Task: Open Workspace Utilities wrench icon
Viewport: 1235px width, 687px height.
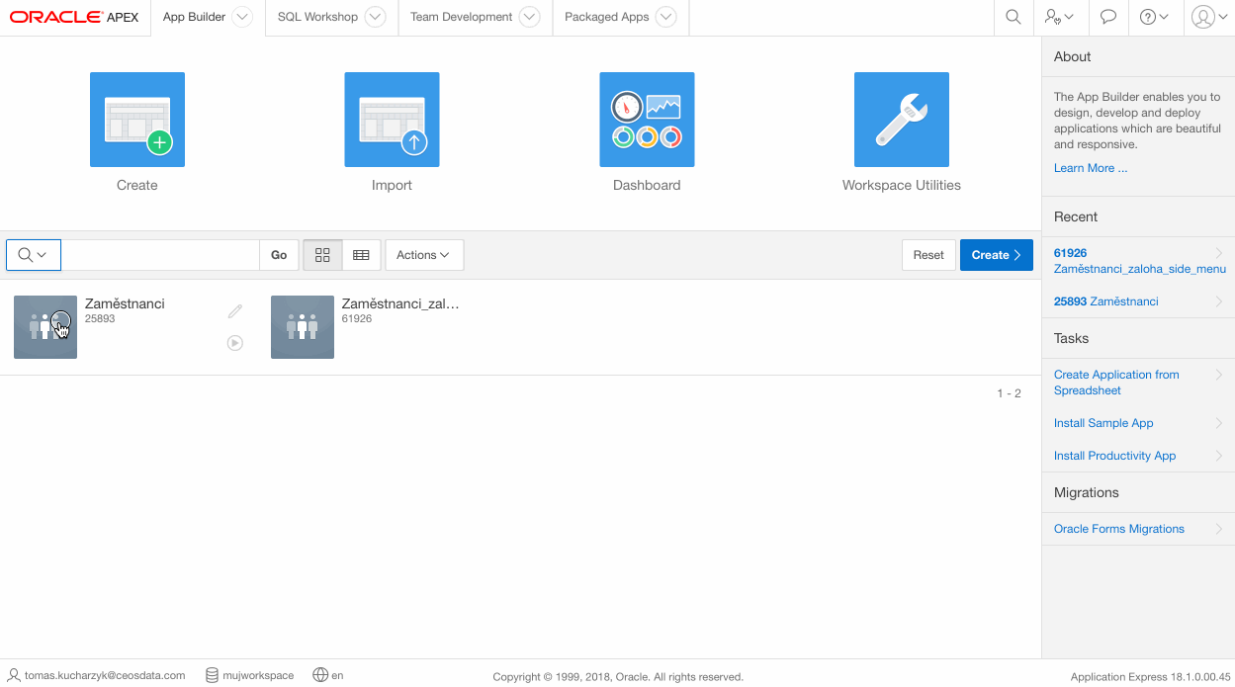Action: [901, 120]
